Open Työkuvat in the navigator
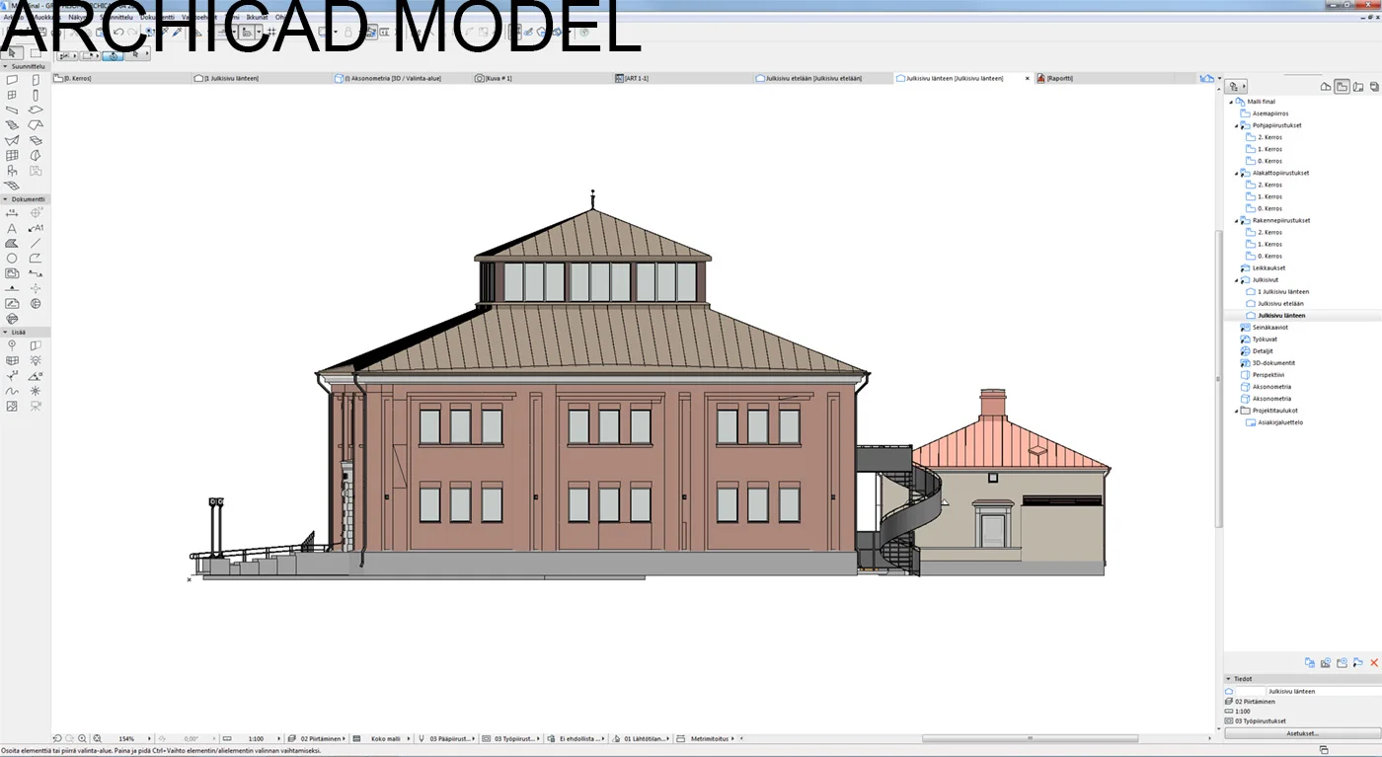1382x757 pixels. click(1265, 340)
